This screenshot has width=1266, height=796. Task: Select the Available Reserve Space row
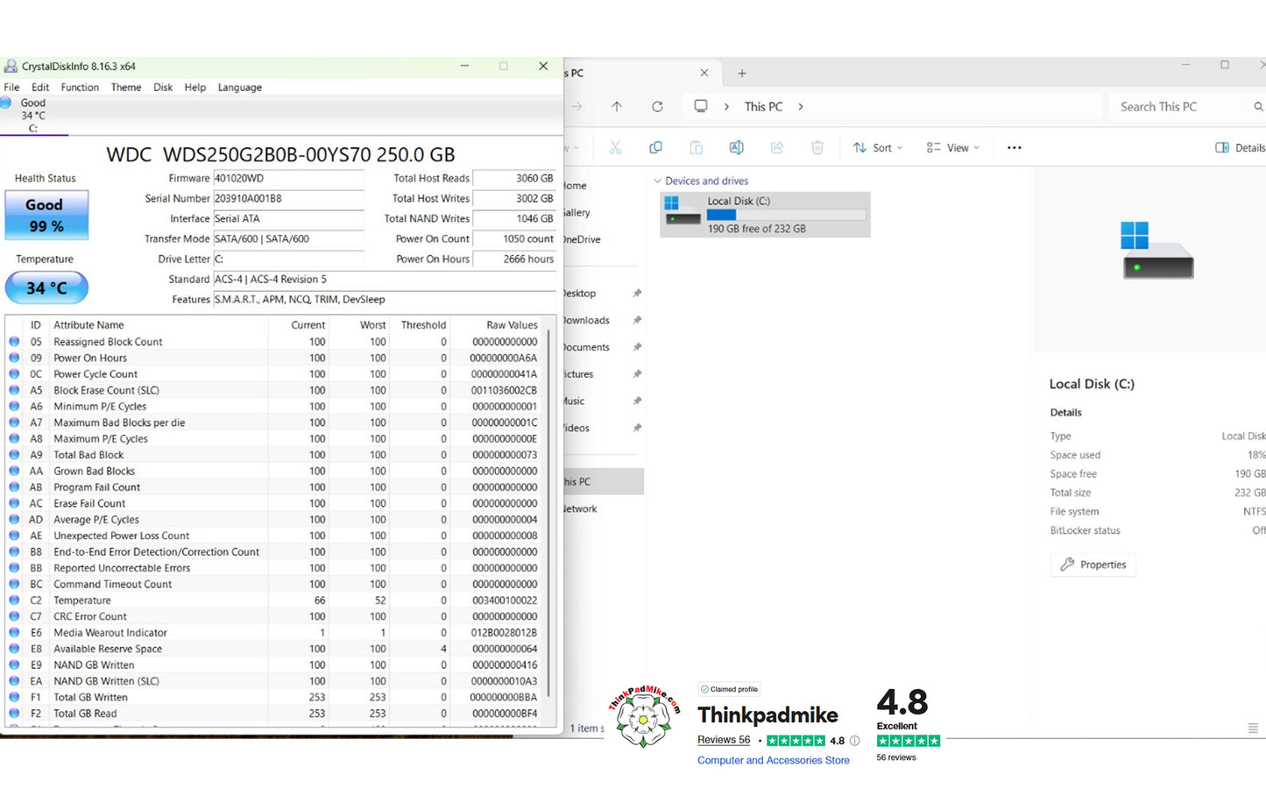(275, 649)
